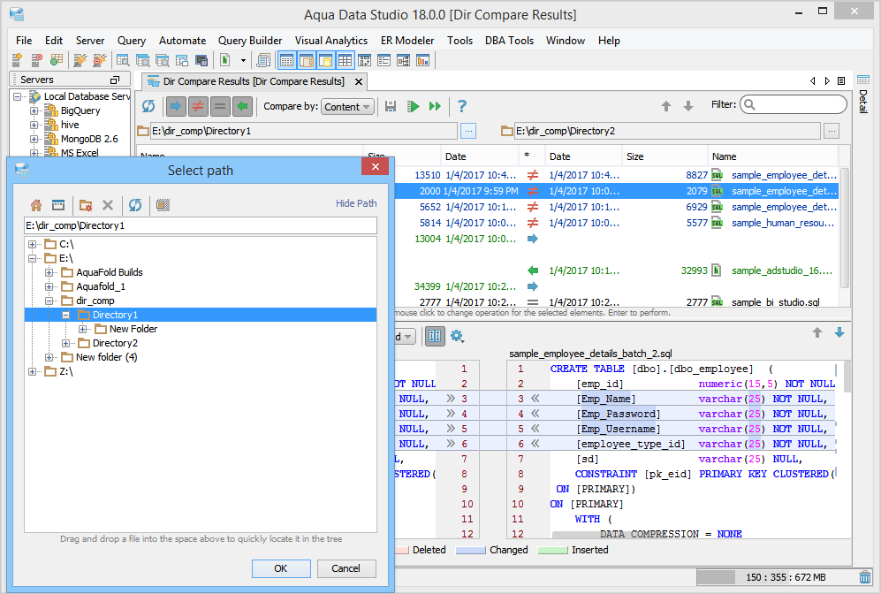Click the home icon in Select path dialog
This screenshot has height=594, width=881.
(x=36, y=205)
